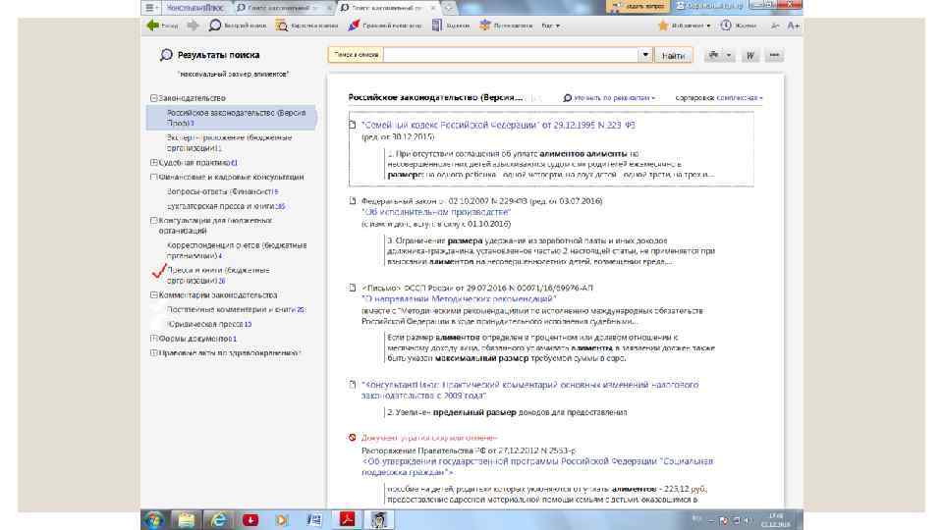This screenshot has height=530, width=943.
Task: Export to Word with W icon
Action: click(x=749, y=55)
